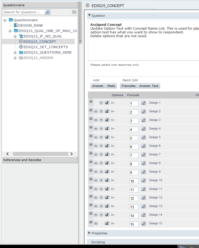
Task: Open EDSQ15_IF_NO_QUAL tree item
Action: [x=43, y=36]
